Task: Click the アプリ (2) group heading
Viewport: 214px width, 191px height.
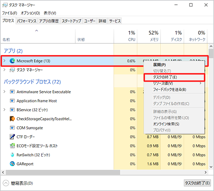Action: (x=13, y=51)
